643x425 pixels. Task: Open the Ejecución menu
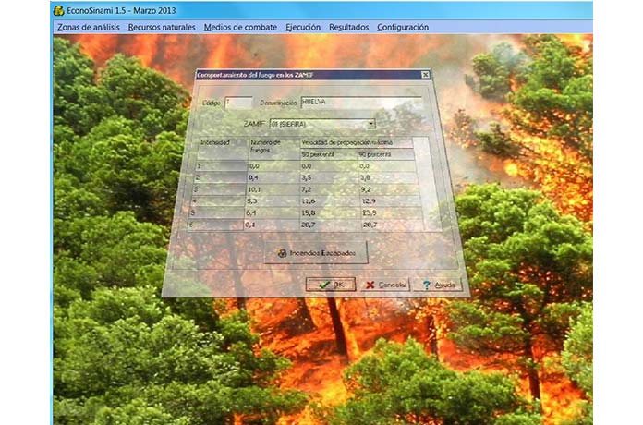click(303, 28)
